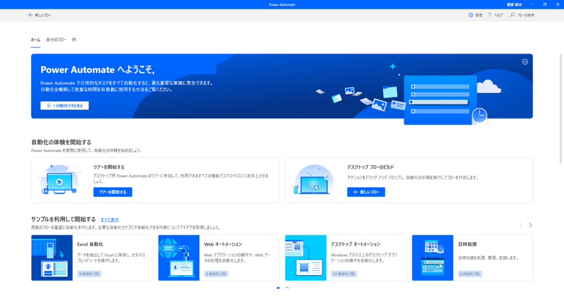
Task: Select the first carousel page dot
Action: pyautogui.click(x=278, y=288)
